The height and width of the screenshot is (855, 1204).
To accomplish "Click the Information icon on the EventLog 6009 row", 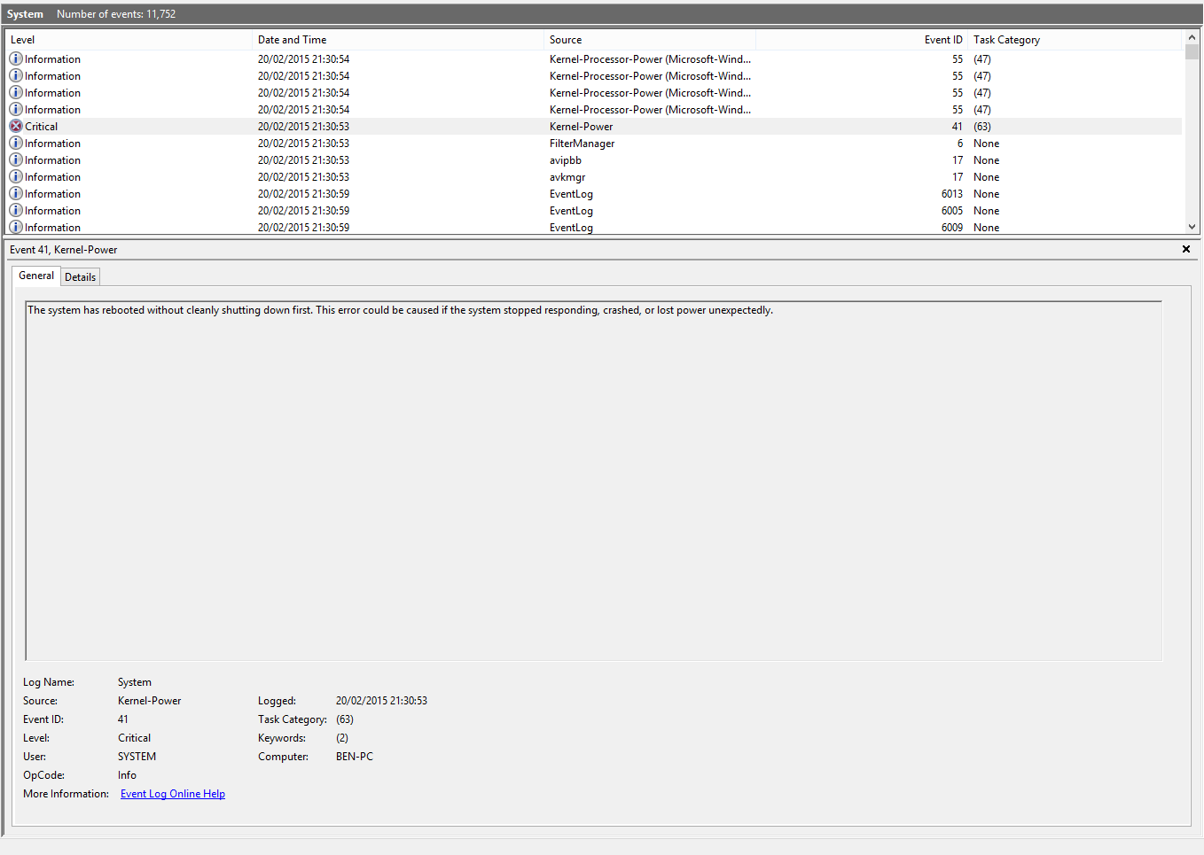I will 16,228.
